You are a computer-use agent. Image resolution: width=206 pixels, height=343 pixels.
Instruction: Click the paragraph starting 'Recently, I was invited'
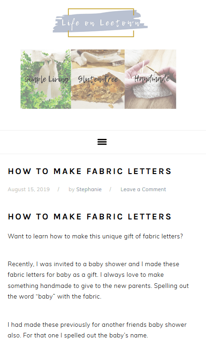[x=98, y=280]
